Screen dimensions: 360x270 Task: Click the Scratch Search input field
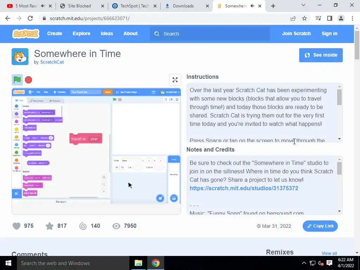point(210,34)
